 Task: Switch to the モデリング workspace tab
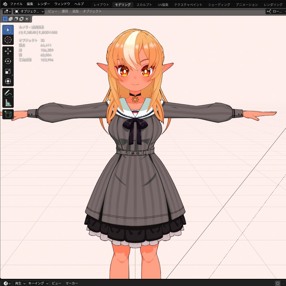[123, 5]
